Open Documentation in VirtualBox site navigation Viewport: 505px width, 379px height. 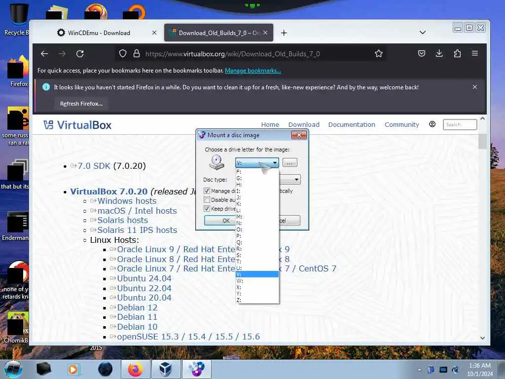(352, 124)
